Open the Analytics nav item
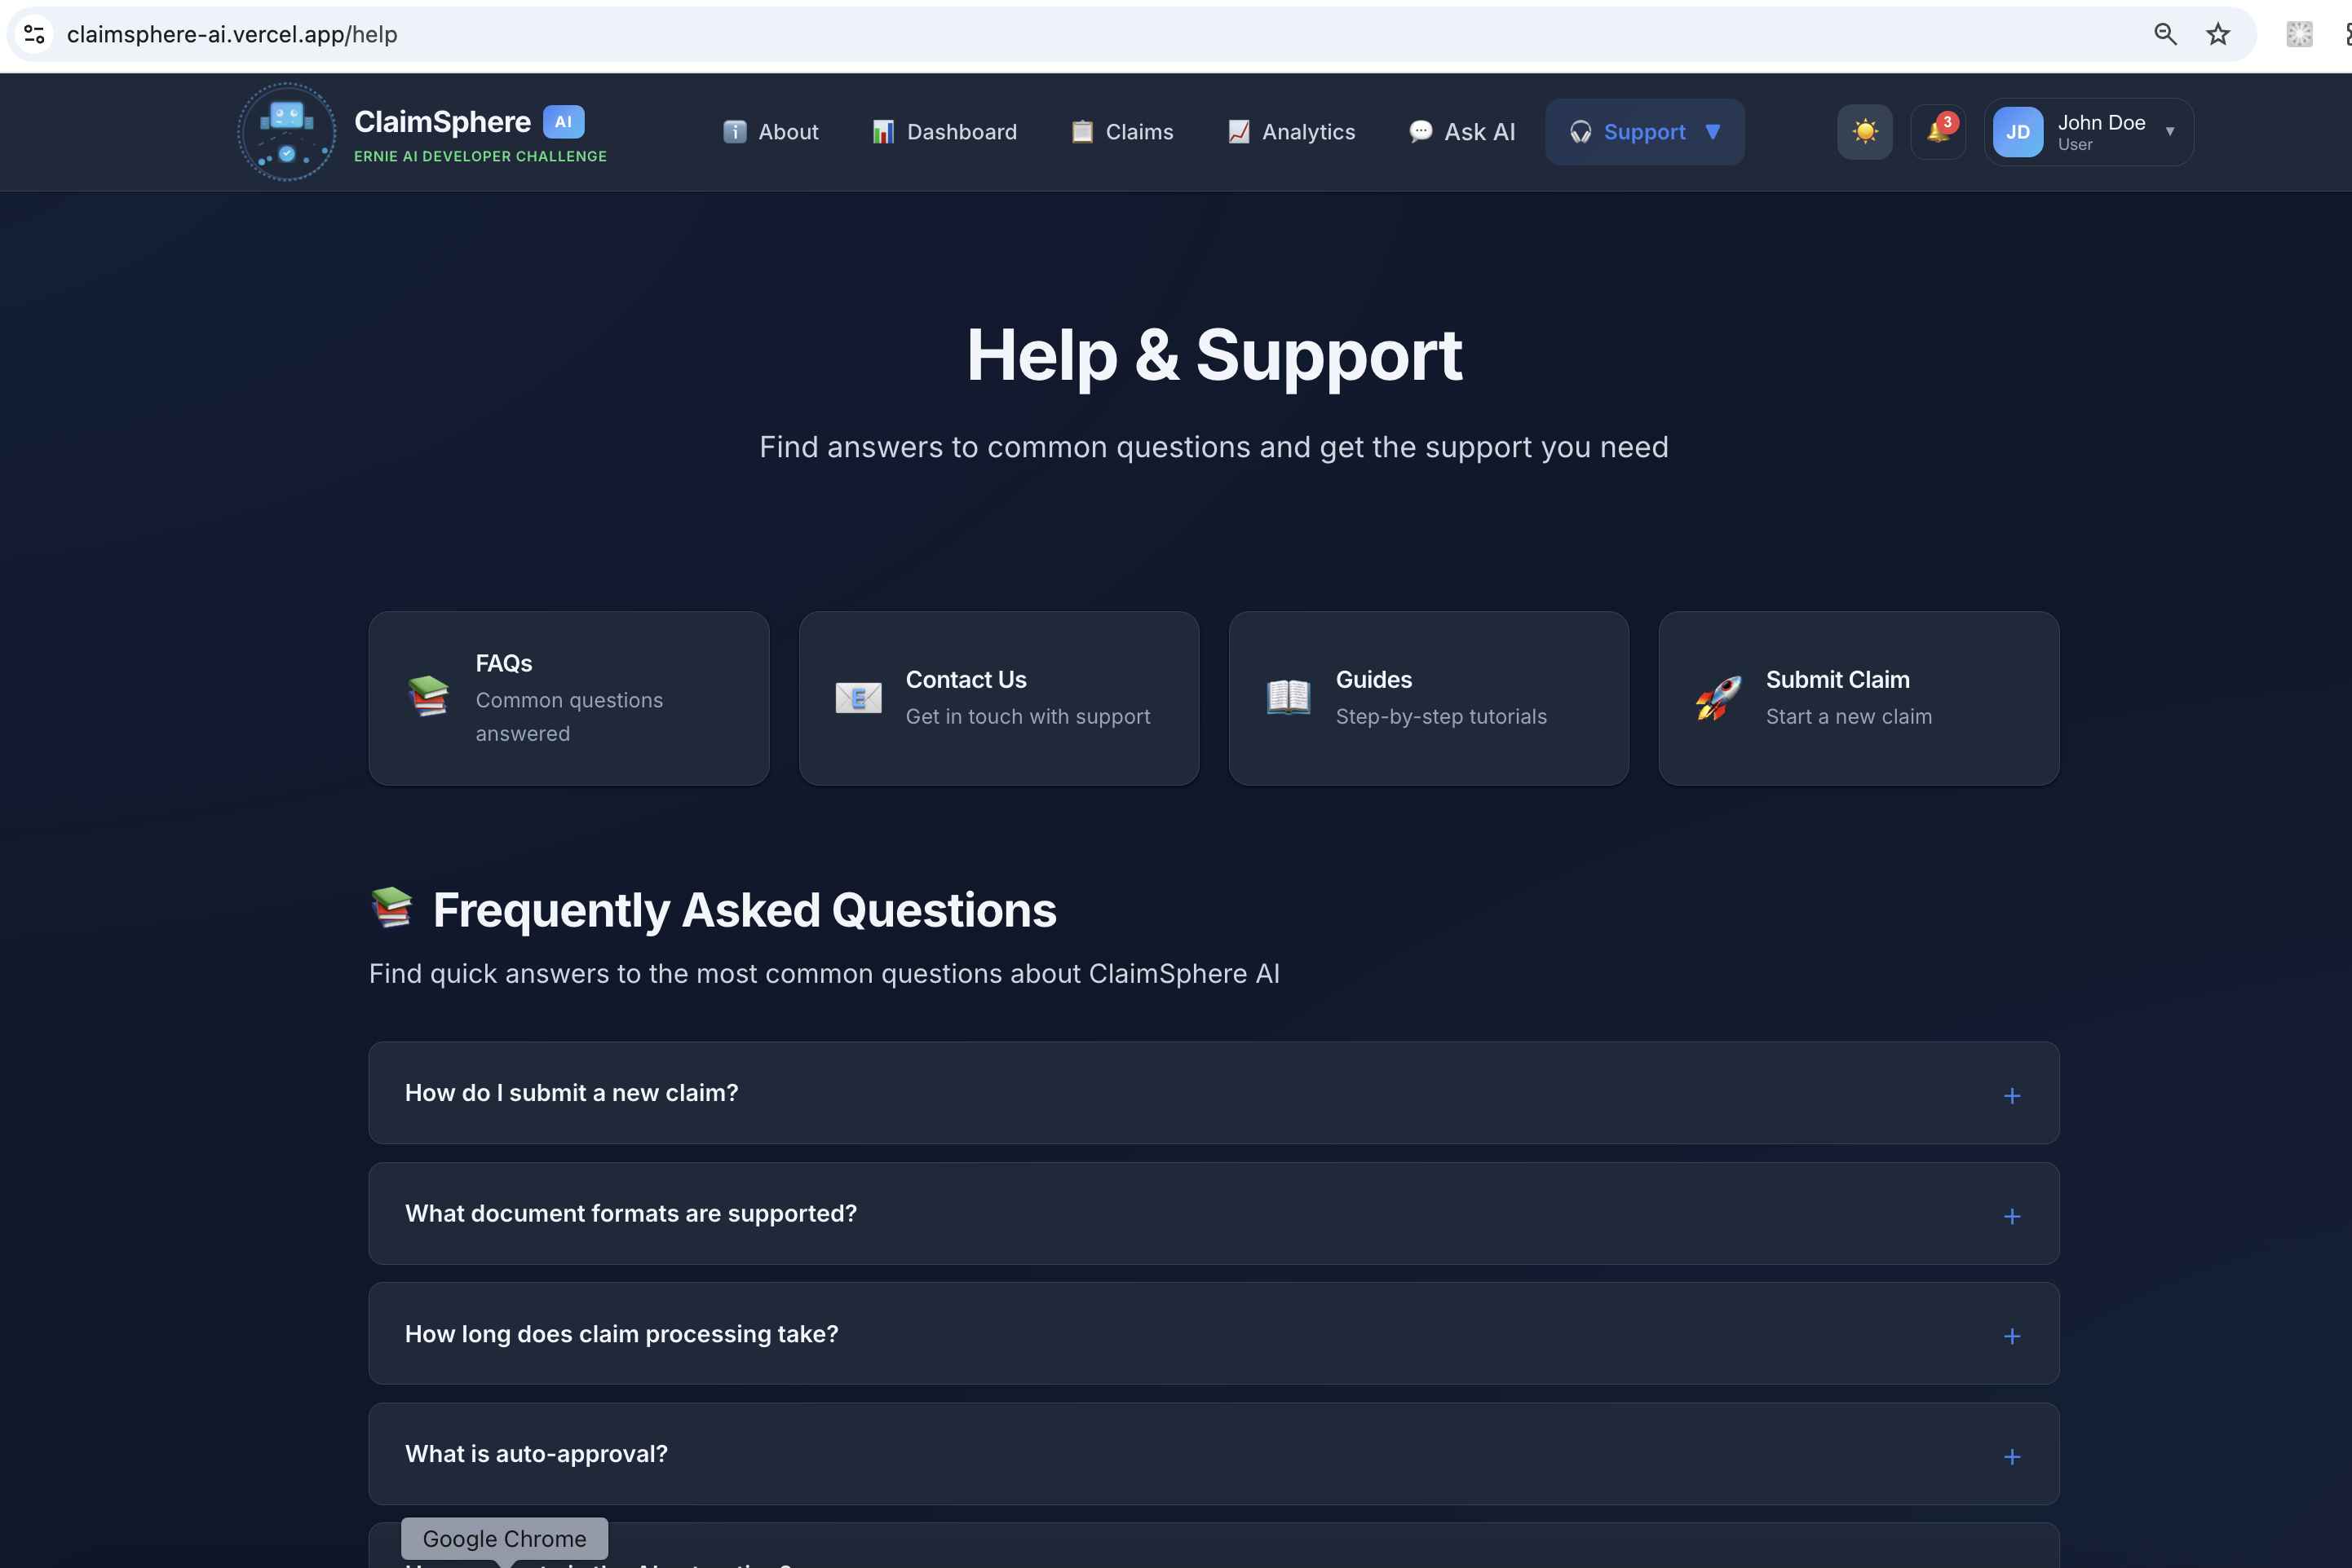This screenshot has height=1568, width=2352. [x=1290, y=132]
